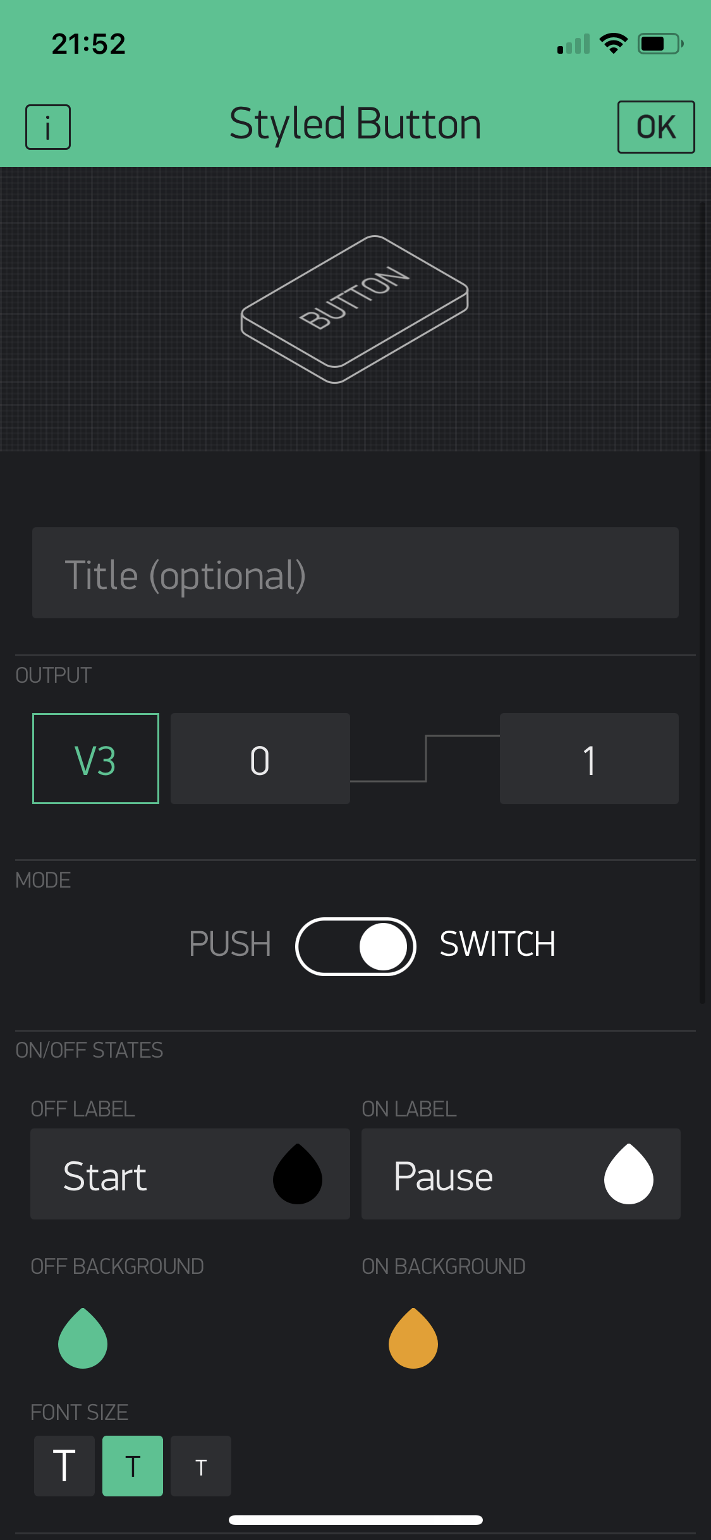Image resolution: width=711 pixels, height=1540 pixels.
Task: Select PUSH mode label
Action: pyautogui.click(x=229, y=944)
